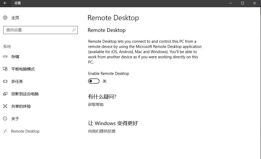Click 向我们提供反馈 feedback link
This screenshot has width=261, height=159.
coord(102,131)
